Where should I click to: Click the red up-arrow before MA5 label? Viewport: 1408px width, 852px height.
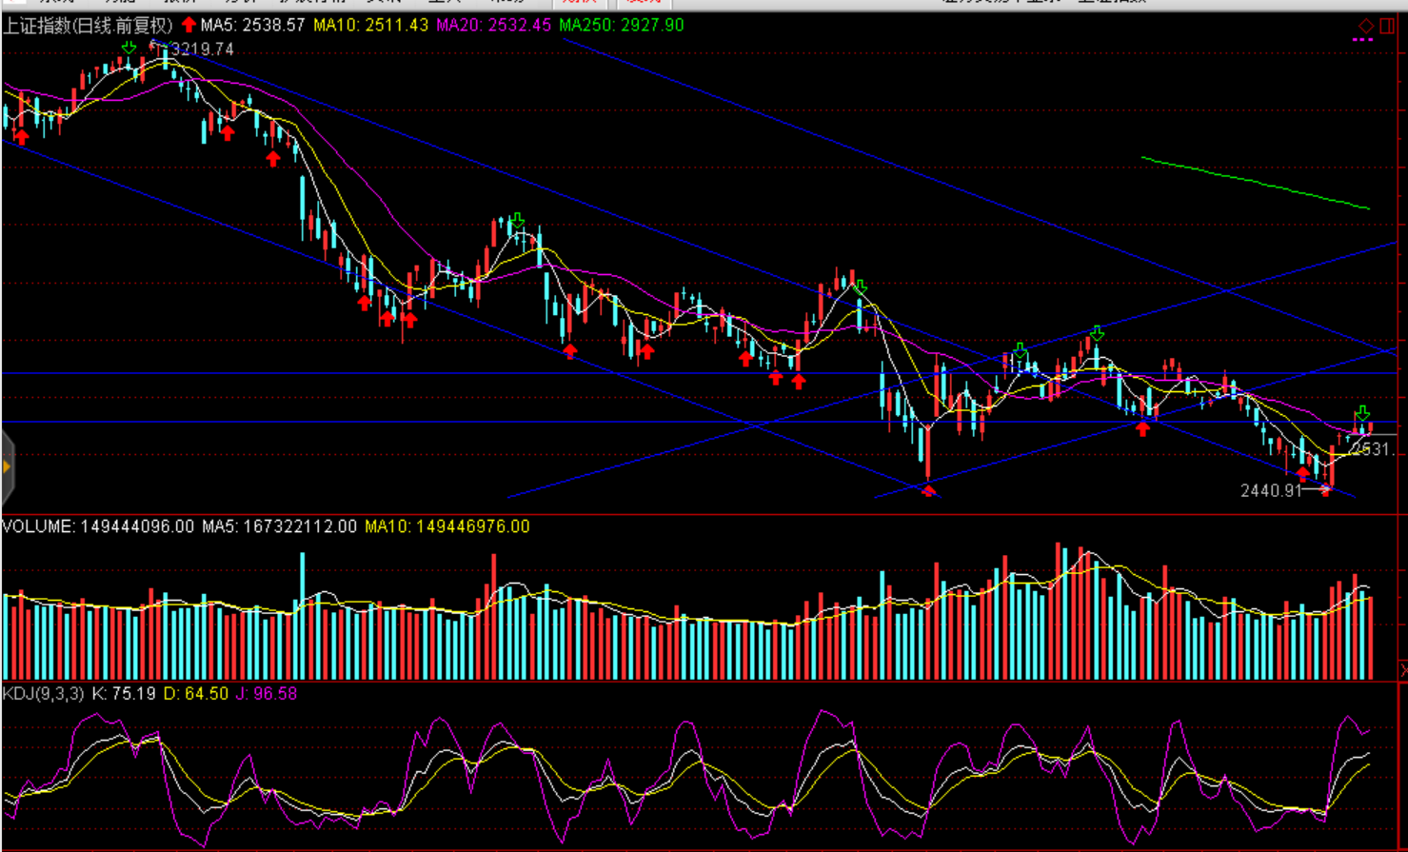[188, 25]
